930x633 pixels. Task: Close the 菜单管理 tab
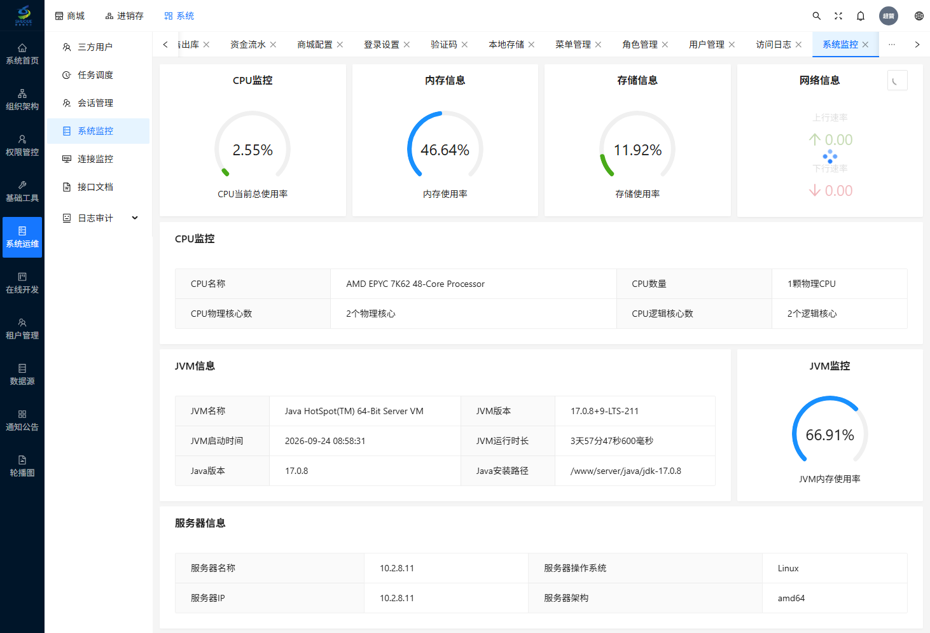tap(598, 45)
